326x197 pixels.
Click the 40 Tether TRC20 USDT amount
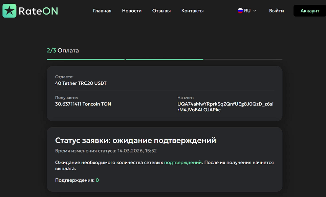81,83
